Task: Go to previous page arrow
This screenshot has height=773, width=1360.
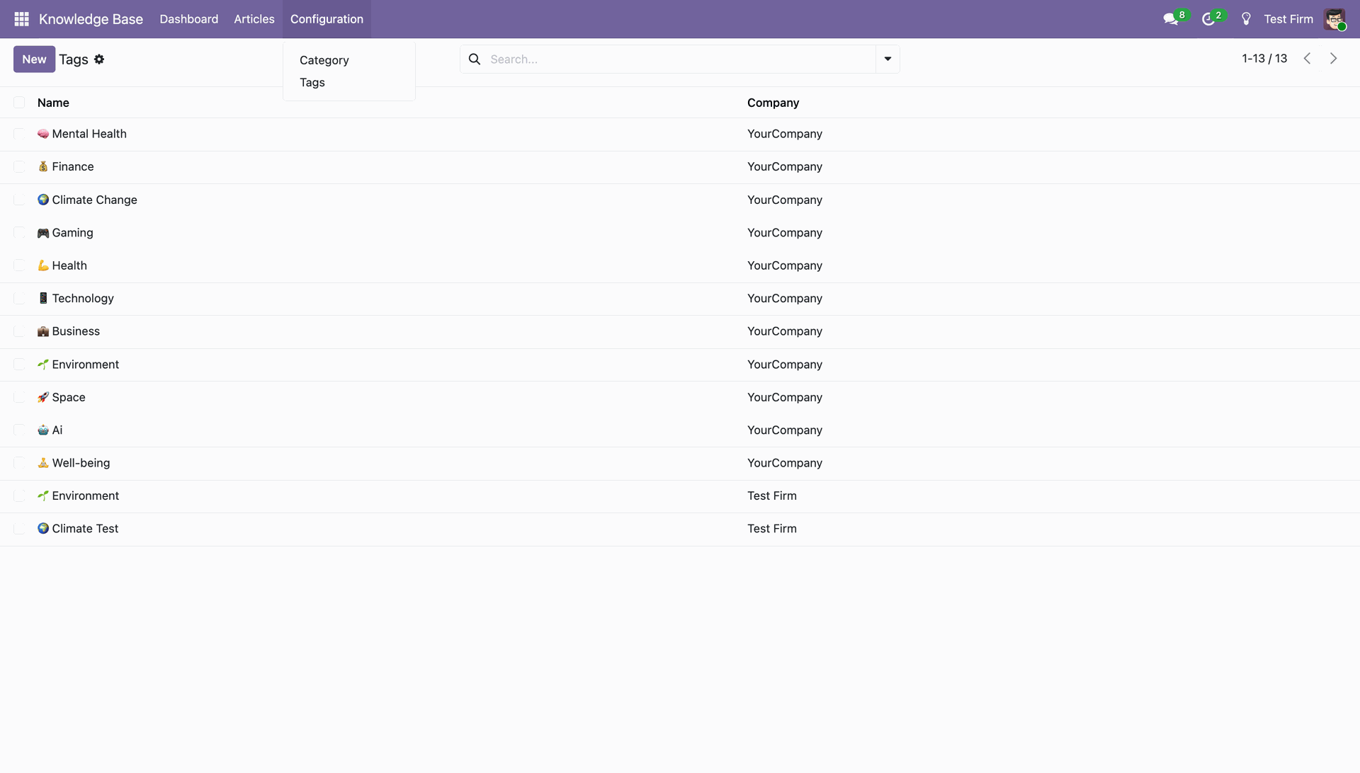Action: click(x=1307, y=59)
